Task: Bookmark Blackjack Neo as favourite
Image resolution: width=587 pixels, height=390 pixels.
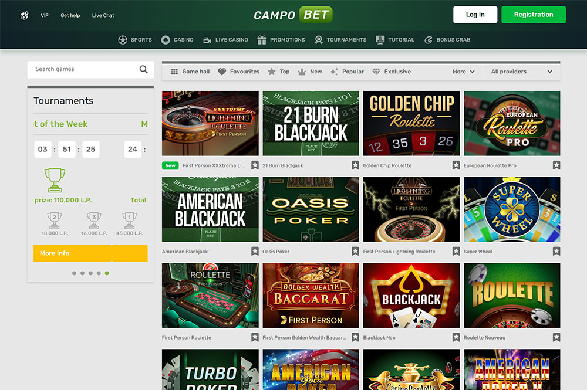Action: pos(456,337)
